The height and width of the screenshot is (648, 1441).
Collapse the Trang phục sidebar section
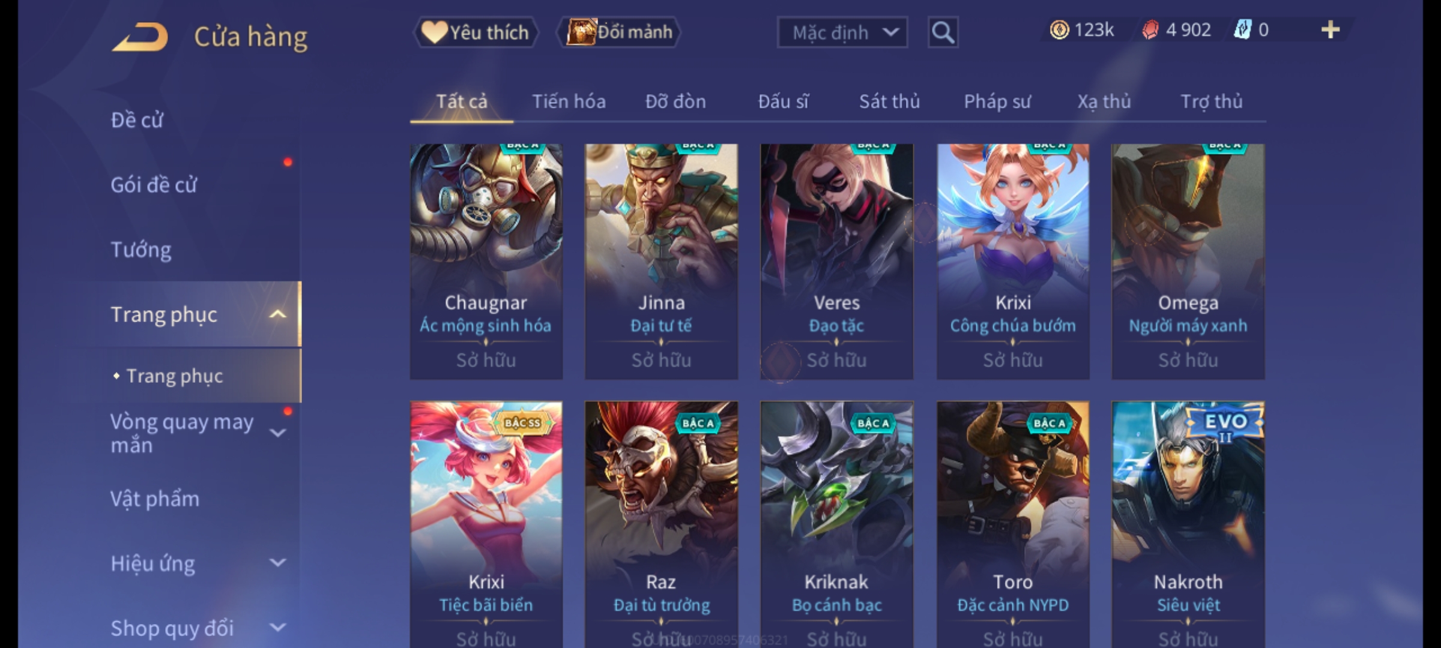tap(277, 314)
